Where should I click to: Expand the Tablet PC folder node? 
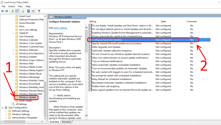pos(13,33)
